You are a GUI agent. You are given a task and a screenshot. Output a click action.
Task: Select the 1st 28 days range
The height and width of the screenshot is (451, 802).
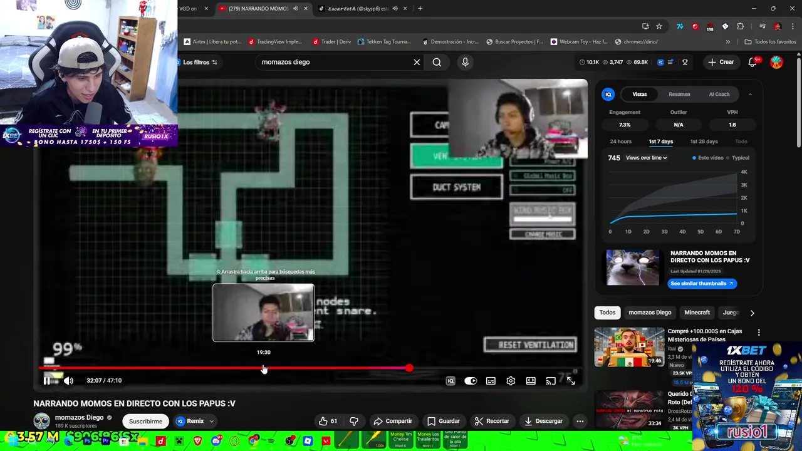704,142
